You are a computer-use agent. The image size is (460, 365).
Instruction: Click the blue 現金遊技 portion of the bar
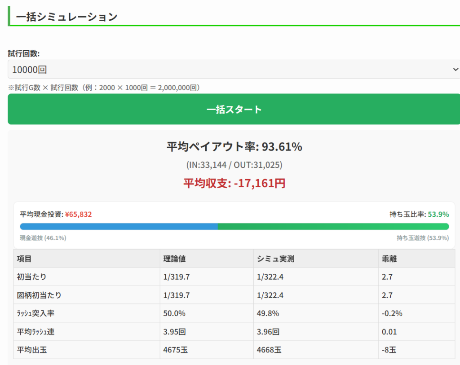tap(119, 227)
